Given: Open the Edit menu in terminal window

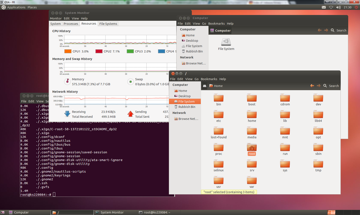Looking at the screenshot, I should [31, 101].
